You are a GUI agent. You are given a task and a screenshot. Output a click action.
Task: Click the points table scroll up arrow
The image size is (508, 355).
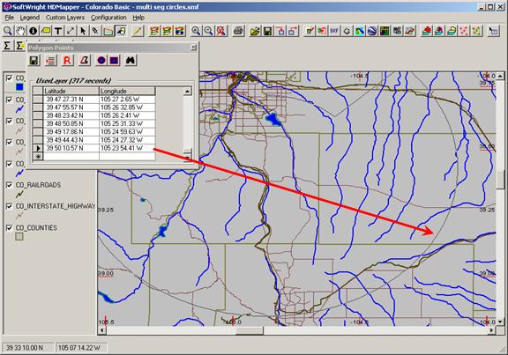click(x=187, y=92)
